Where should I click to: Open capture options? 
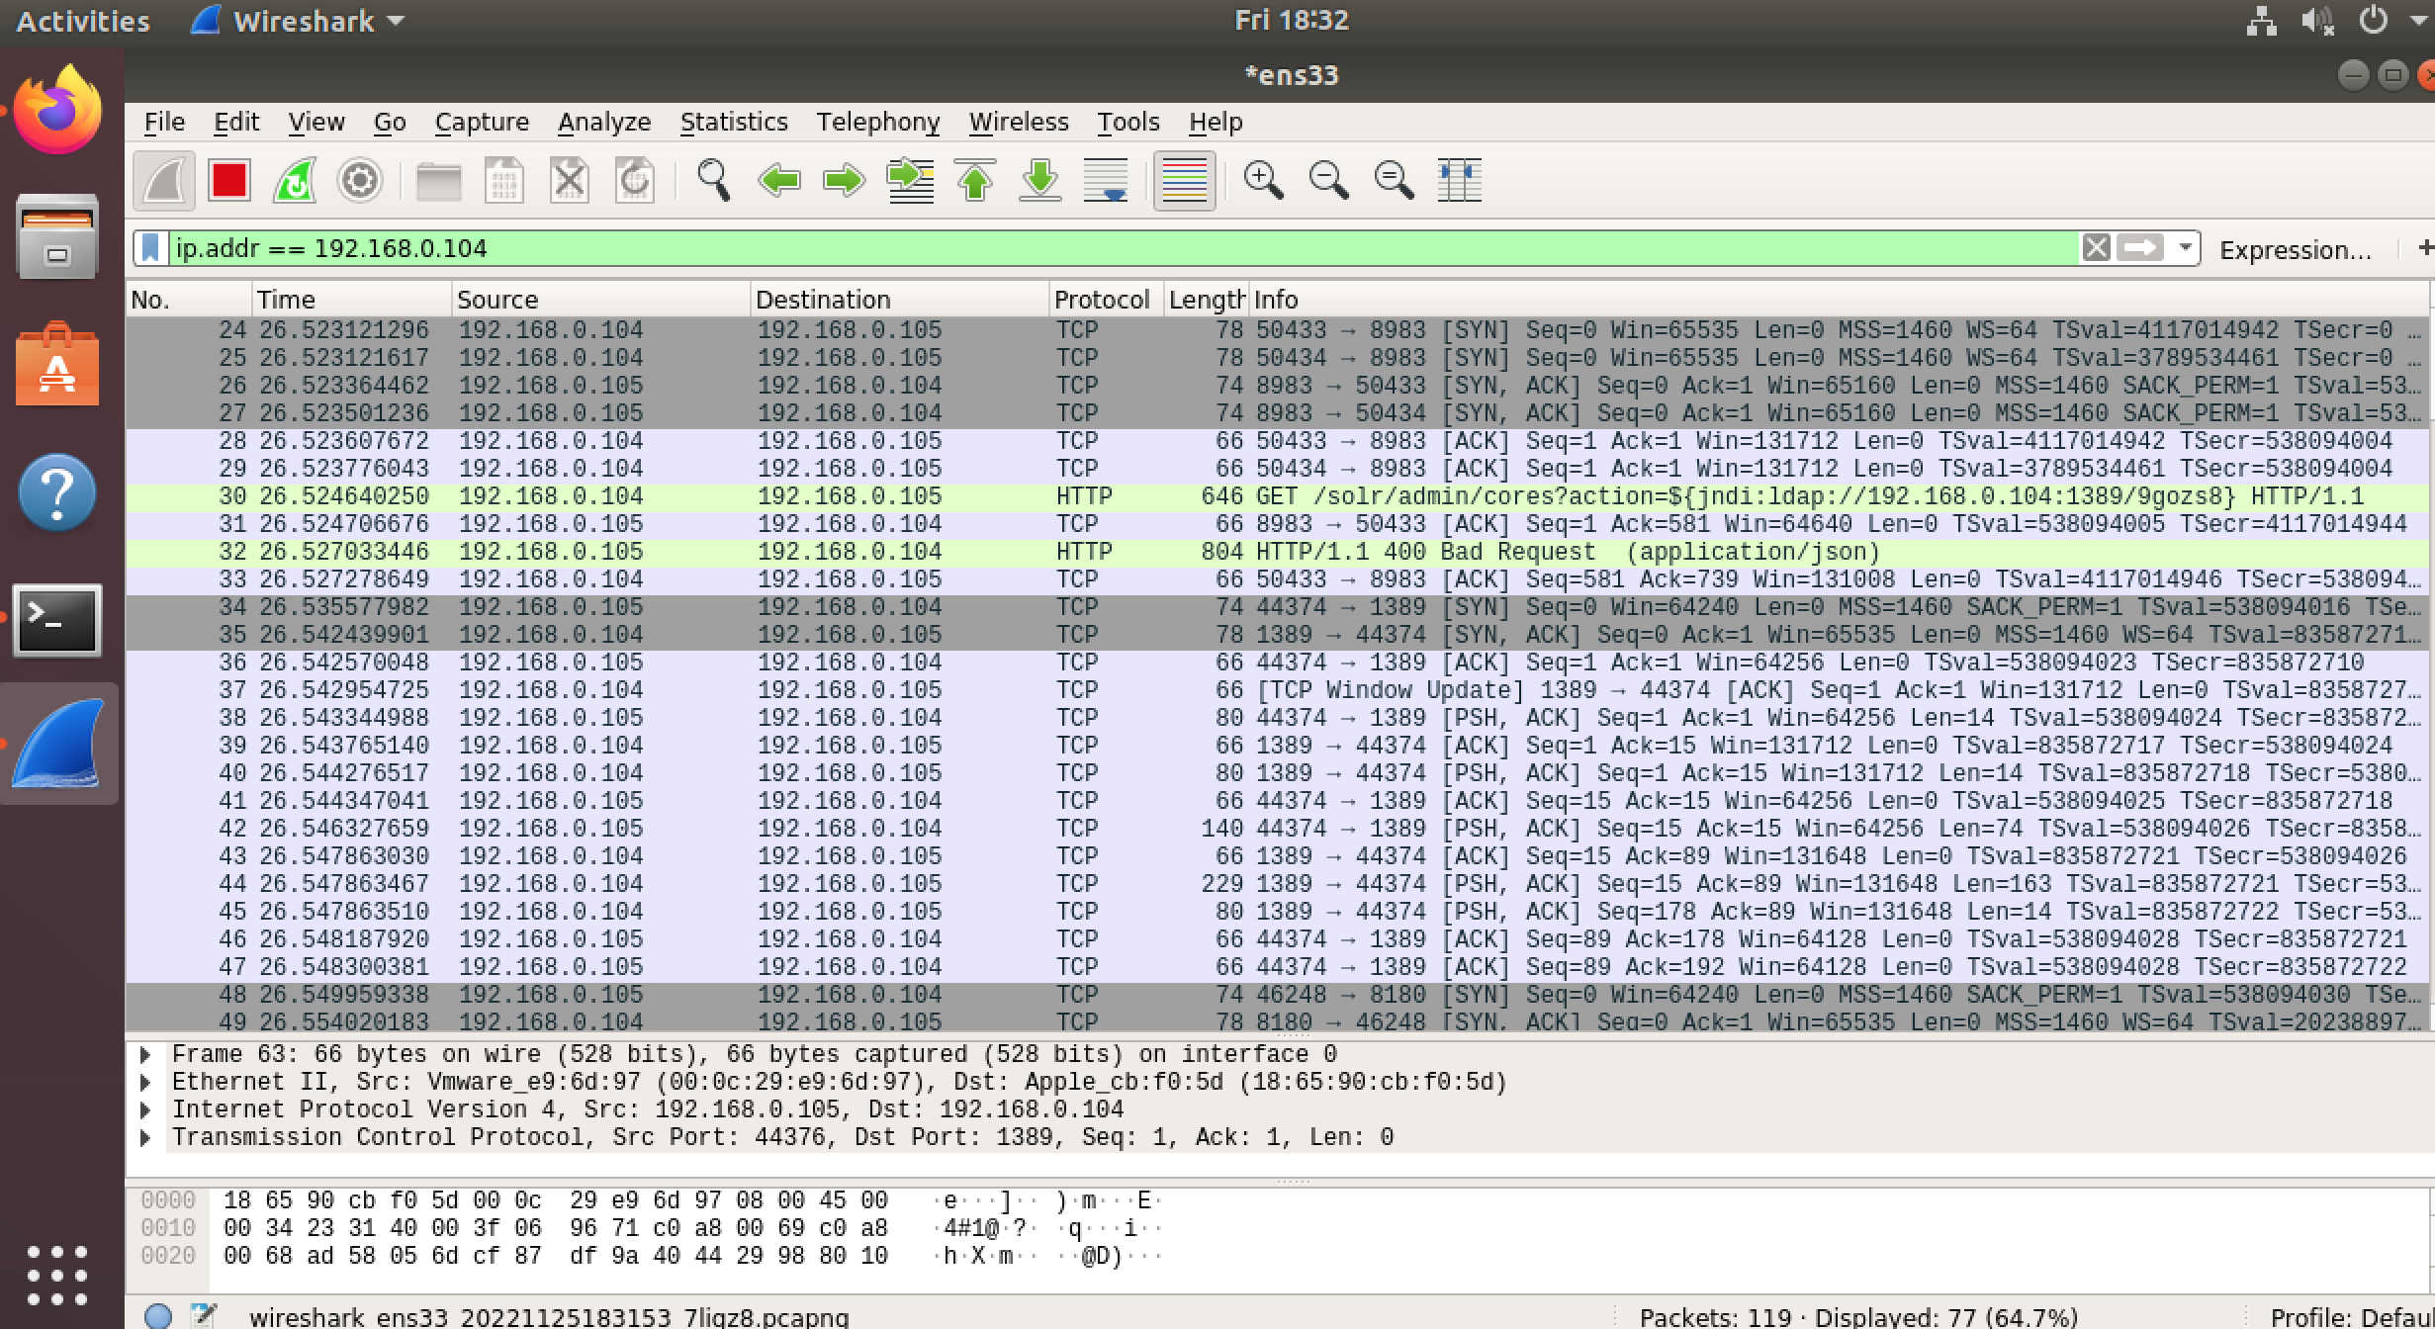[359, 181]
